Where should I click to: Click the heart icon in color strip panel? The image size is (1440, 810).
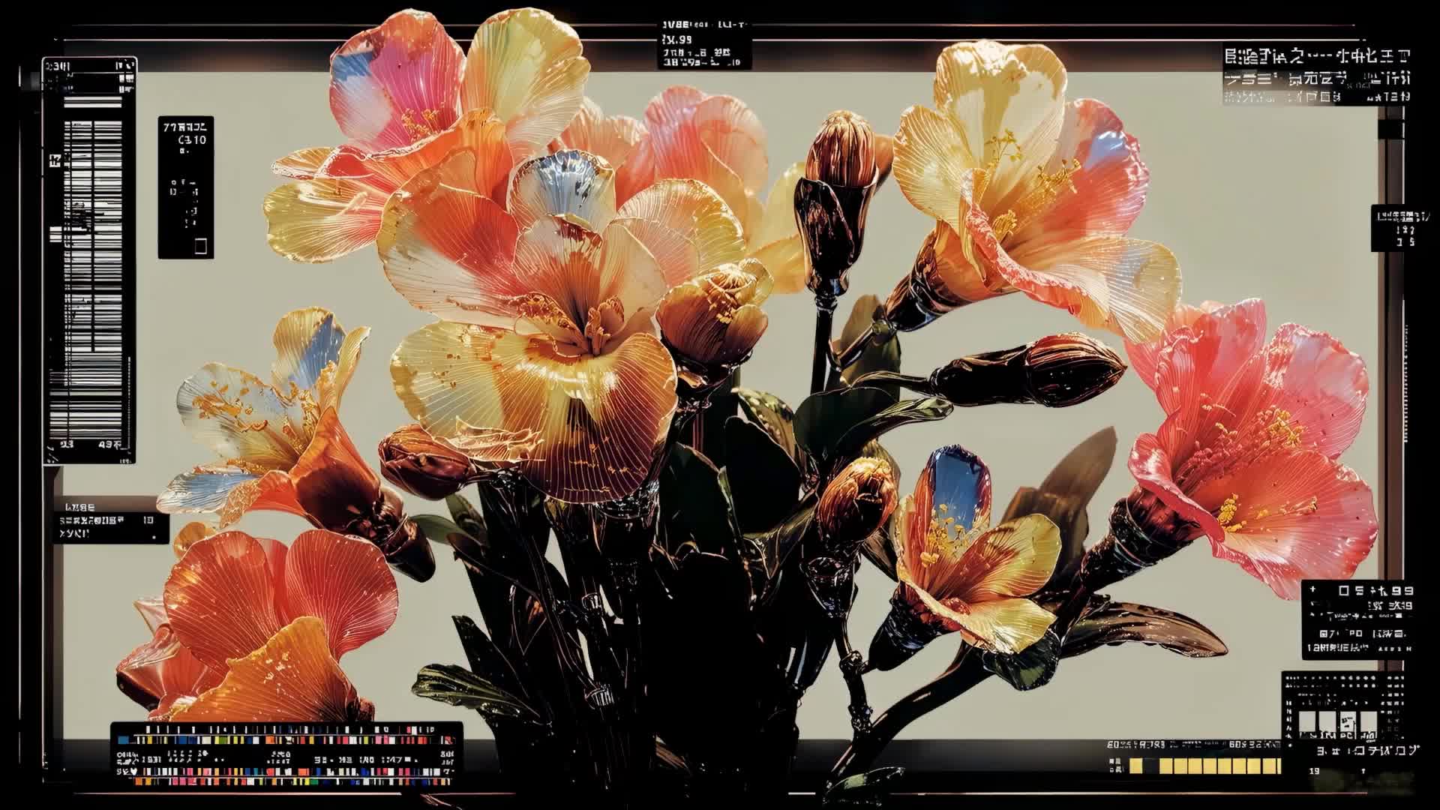pos(133,772)
